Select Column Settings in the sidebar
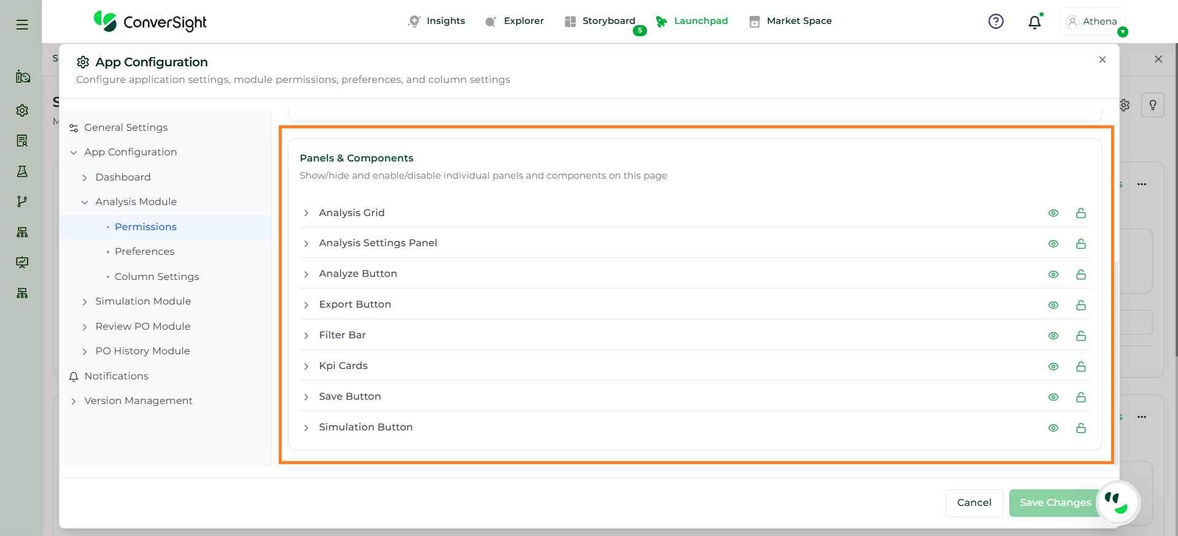The width and height of the screenshot is (1178, 536). (157, 276)
